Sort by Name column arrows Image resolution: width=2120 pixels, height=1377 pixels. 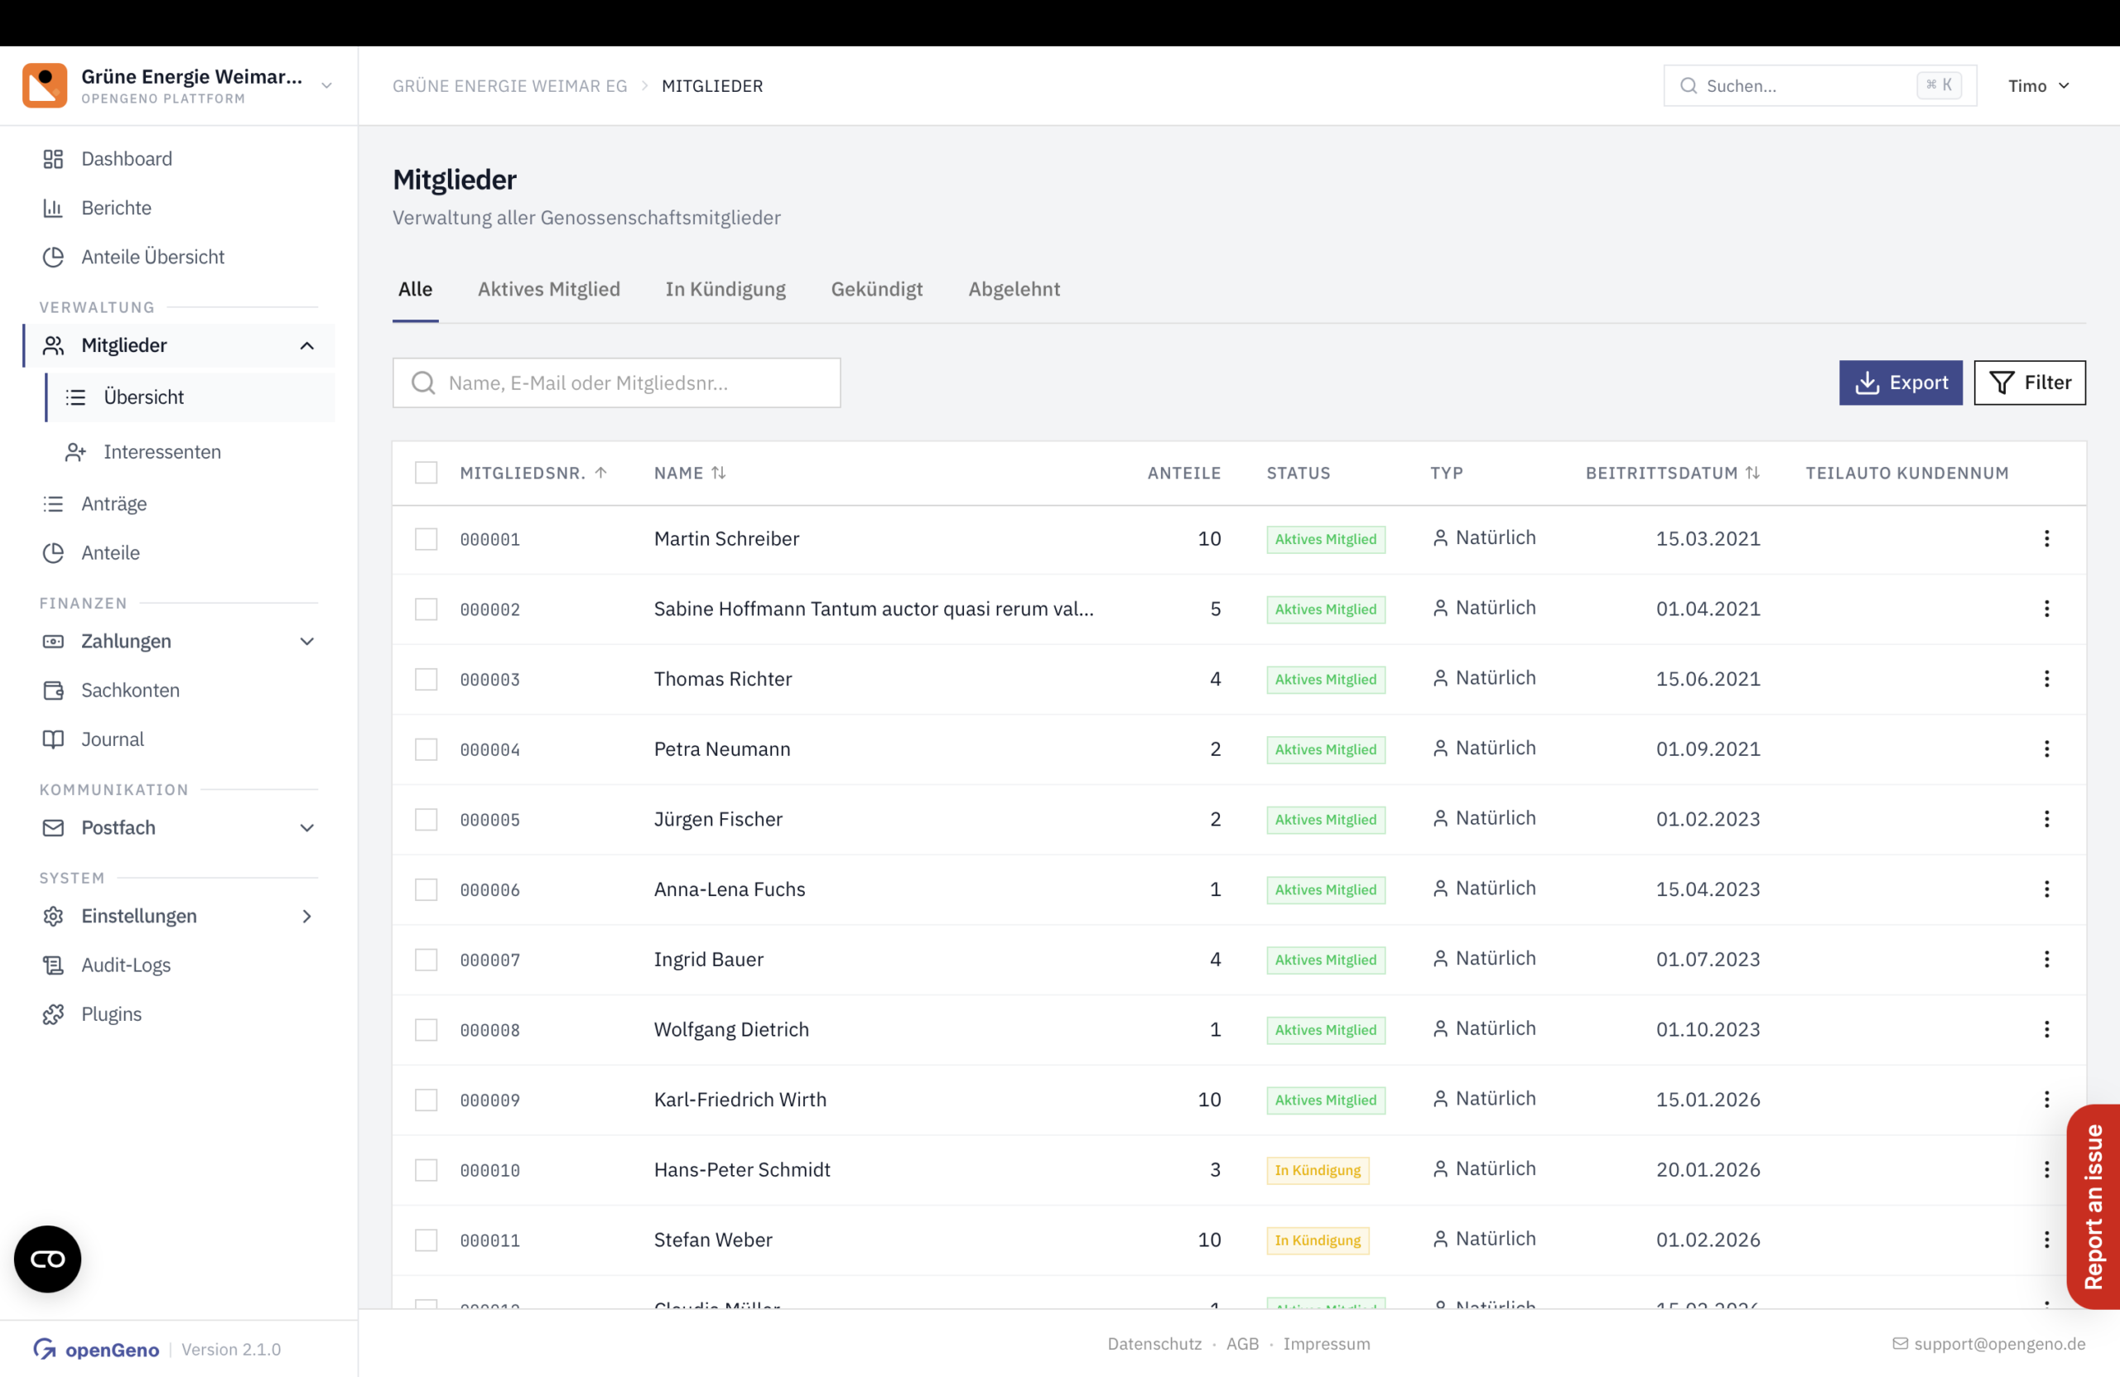719,473
